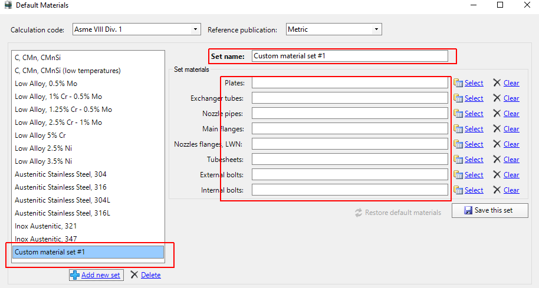The height and width of the screenshot is (288, 539).
Task: Click the Restore default materials arrows icon
Action: coord(359,213)
